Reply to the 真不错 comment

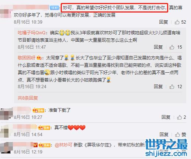(x=164, y=135)
